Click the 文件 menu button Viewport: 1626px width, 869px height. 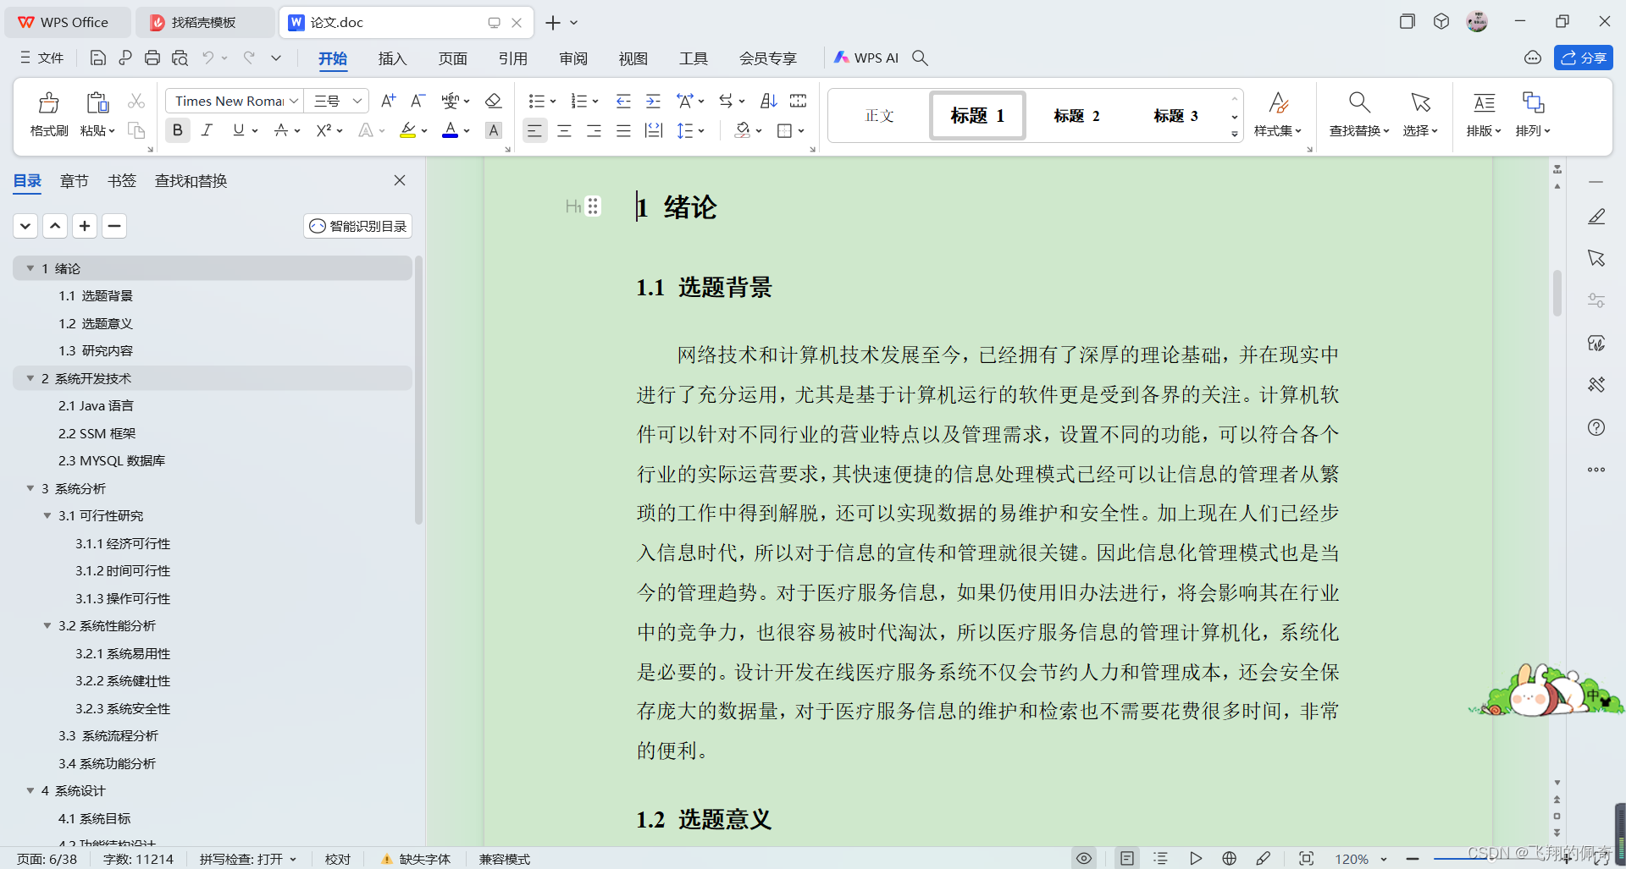(41, 58)
